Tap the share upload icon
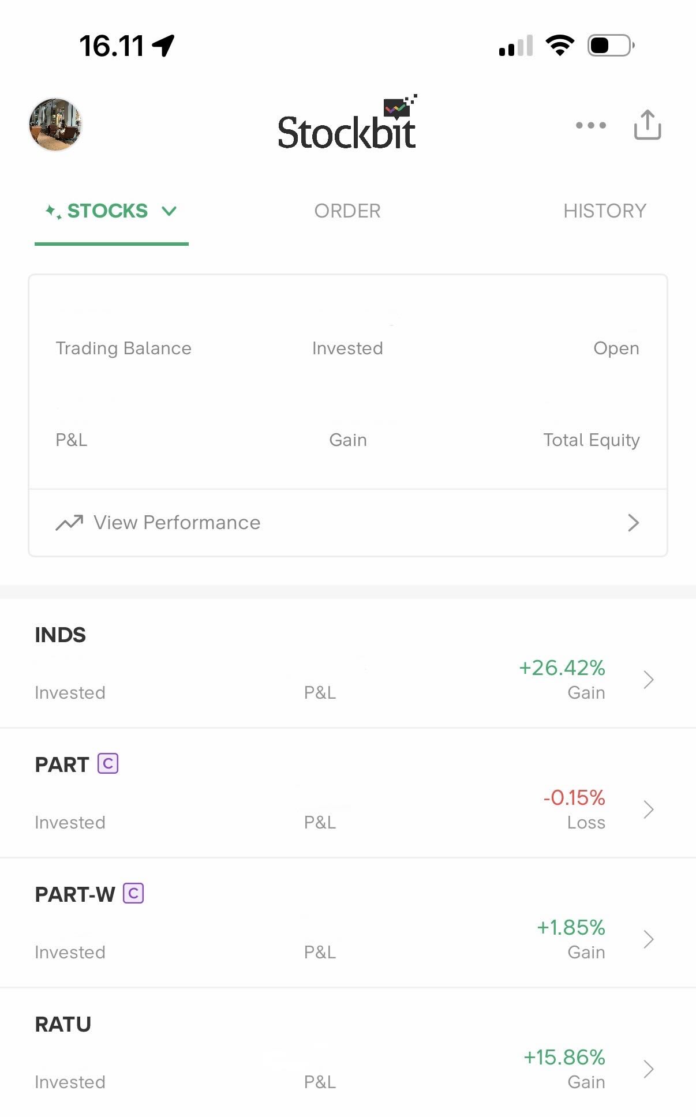696x1117 pixels. pyautogui.click(x=647, y=125)
